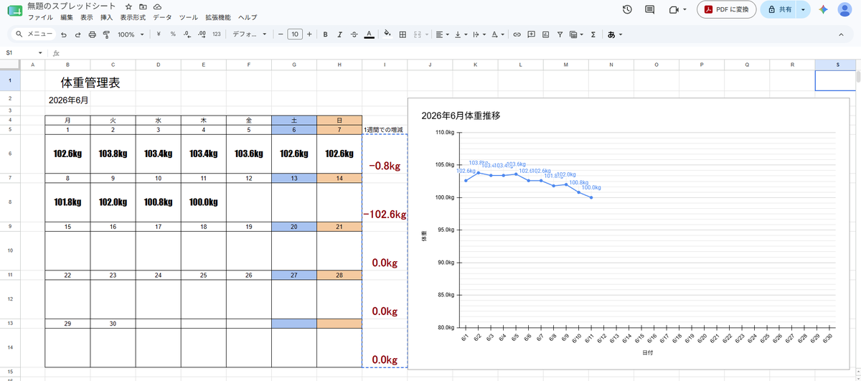Screen dimensions: 861x381
Task: Select column header S
Action: click(x=838, y=65)
